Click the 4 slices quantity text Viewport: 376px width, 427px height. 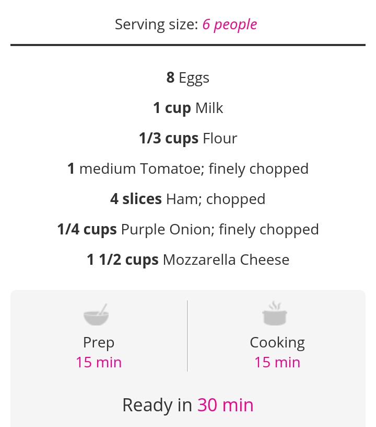(136, 199)
